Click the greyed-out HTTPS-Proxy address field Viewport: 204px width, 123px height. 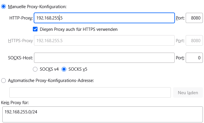104,41
